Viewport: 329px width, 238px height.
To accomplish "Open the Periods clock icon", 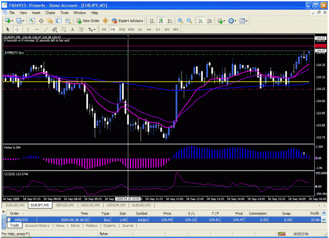I will click(231, 21).
